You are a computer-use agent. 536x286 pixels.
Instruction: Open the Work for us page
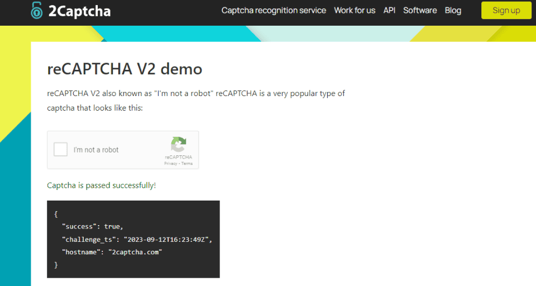(355, 10)
